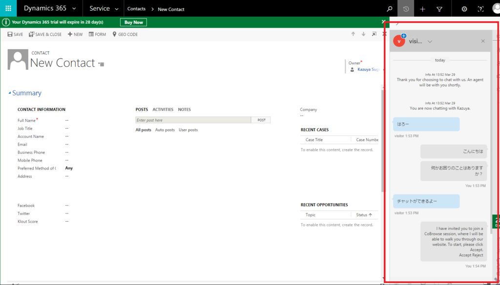The width and height of the screenshot is (500, 285).
Task: Click the Case Title column header
Action: 314,140
